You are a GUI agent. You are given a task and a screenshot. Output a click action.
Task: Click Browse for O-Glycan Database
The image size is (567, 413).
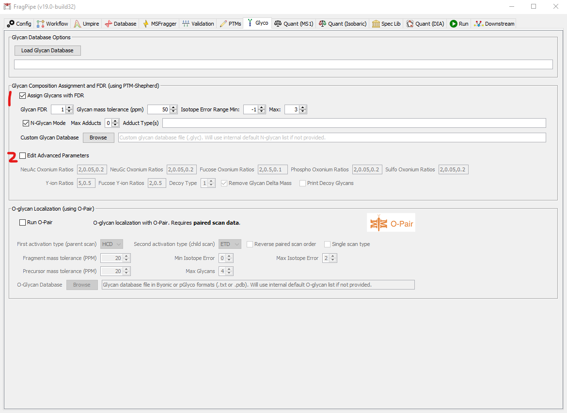(82, 285)
